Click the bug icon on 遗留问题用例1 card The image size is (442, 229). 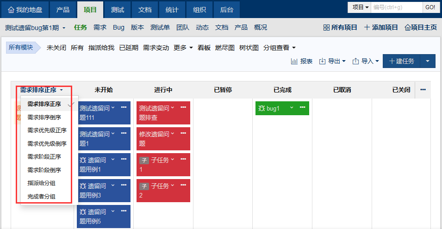[x=83, y=160]
